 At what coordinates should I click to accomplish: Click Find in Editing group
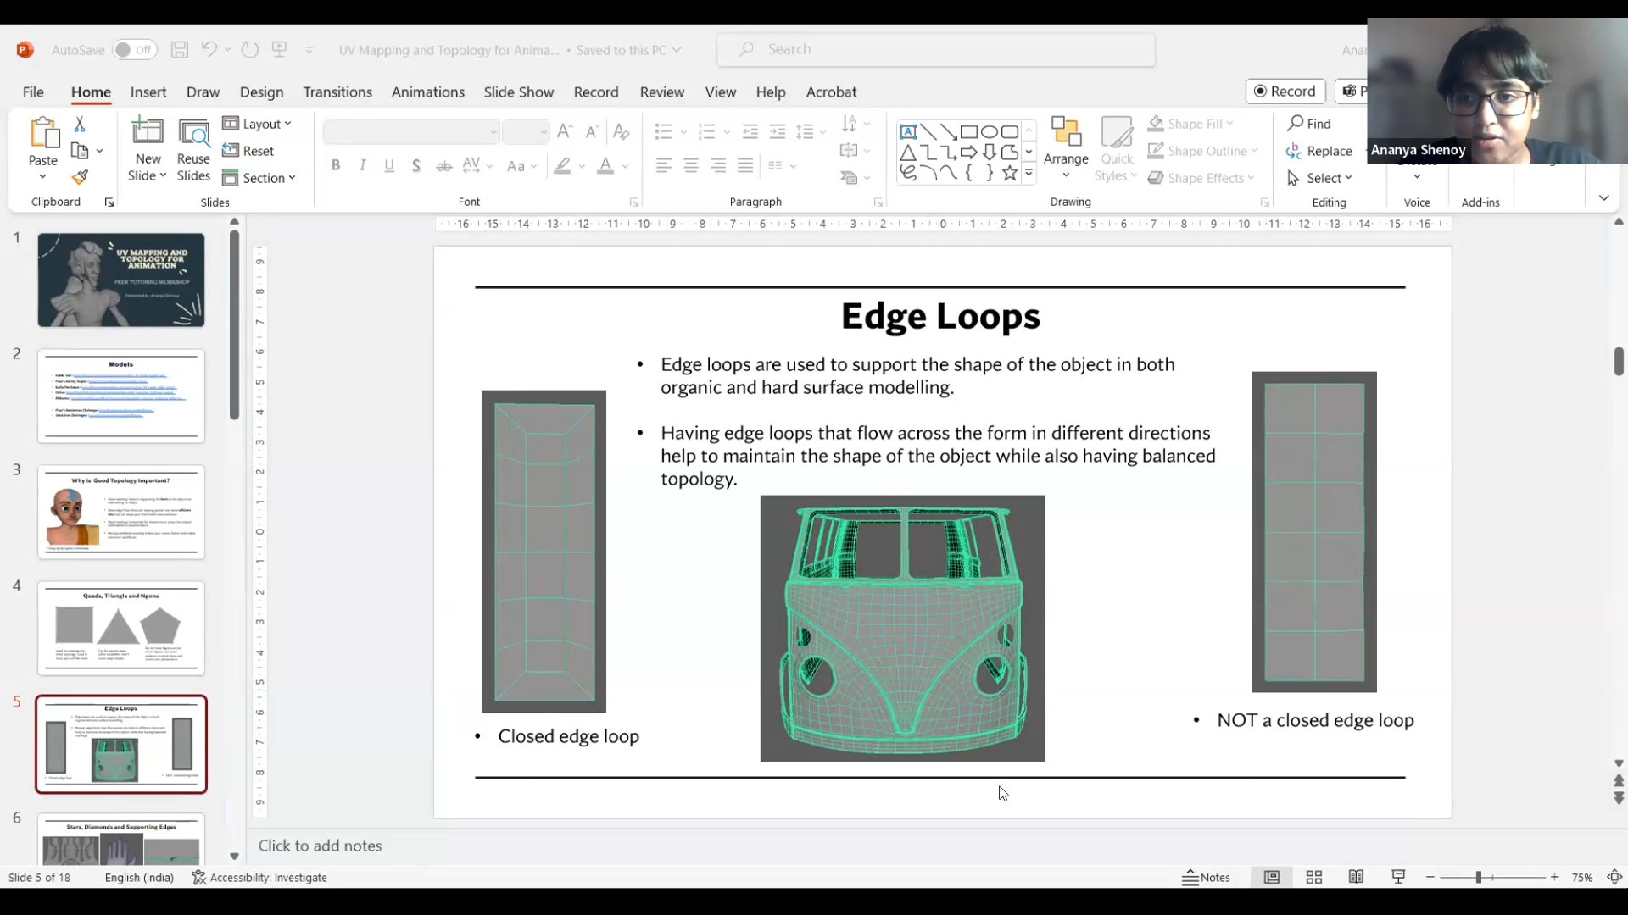tap(1309, 124)
